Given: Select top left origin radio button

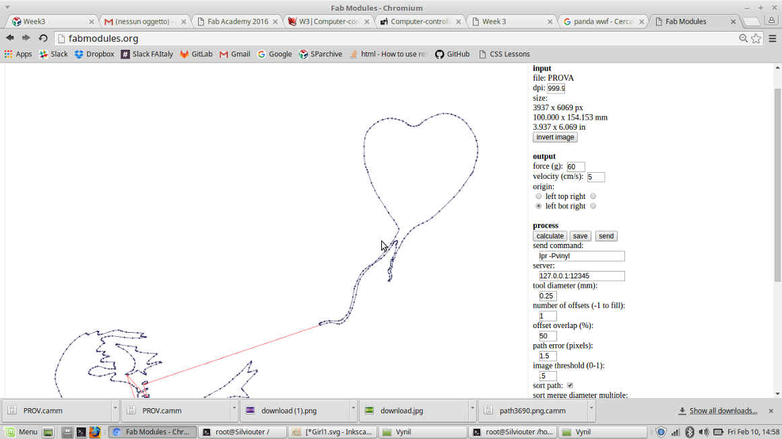Looking at the screenshot, I should click(x=539, y=196).
